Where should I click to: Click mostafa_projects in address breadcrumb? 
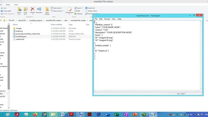(x=36, y=20)
